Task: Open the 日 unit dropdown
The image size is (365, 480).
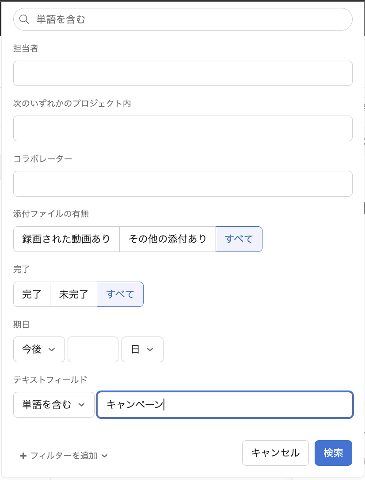Action: click(x=142, y=349)
